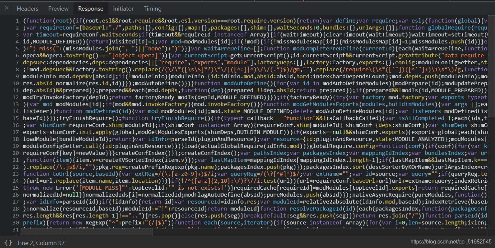Click code line starting 'res.absId=normalize(res.id,id)'
495x248 pixels.
click(x=256, y=83)
